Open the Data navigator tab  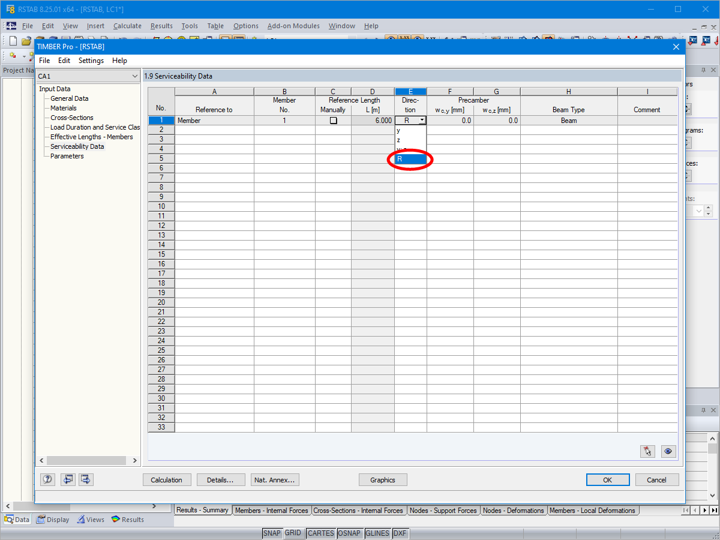(17, 520)
